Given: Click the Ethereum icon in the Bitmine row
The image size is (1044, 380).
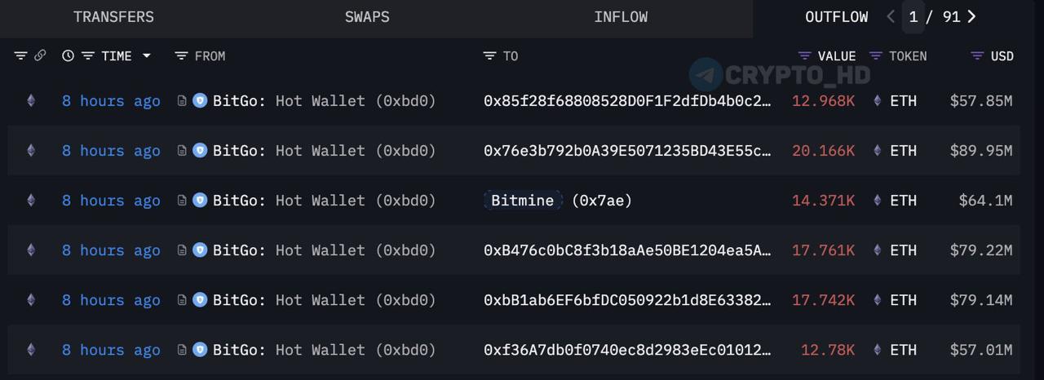Looking at the screenshot, I should pos(31,201).
